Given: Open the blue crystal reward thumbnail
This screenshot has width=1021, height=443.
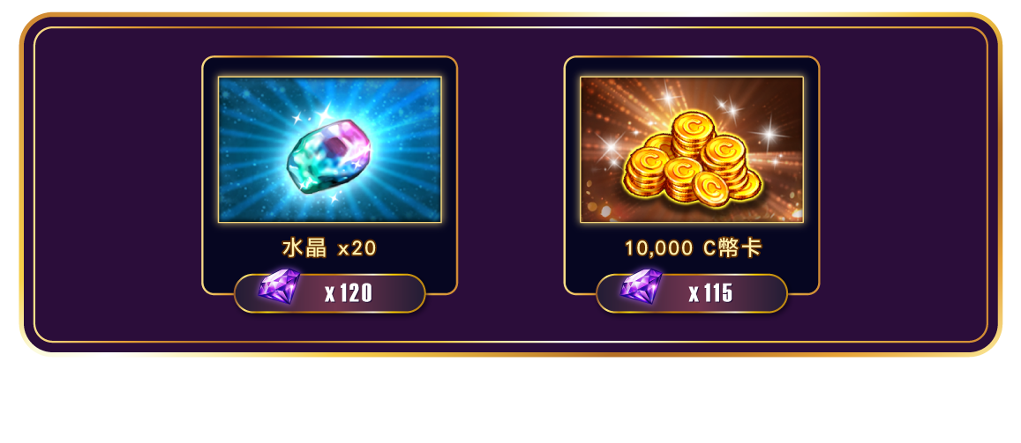Looking at the screenshot, I should pyautogui.click(x=329, y=150).
